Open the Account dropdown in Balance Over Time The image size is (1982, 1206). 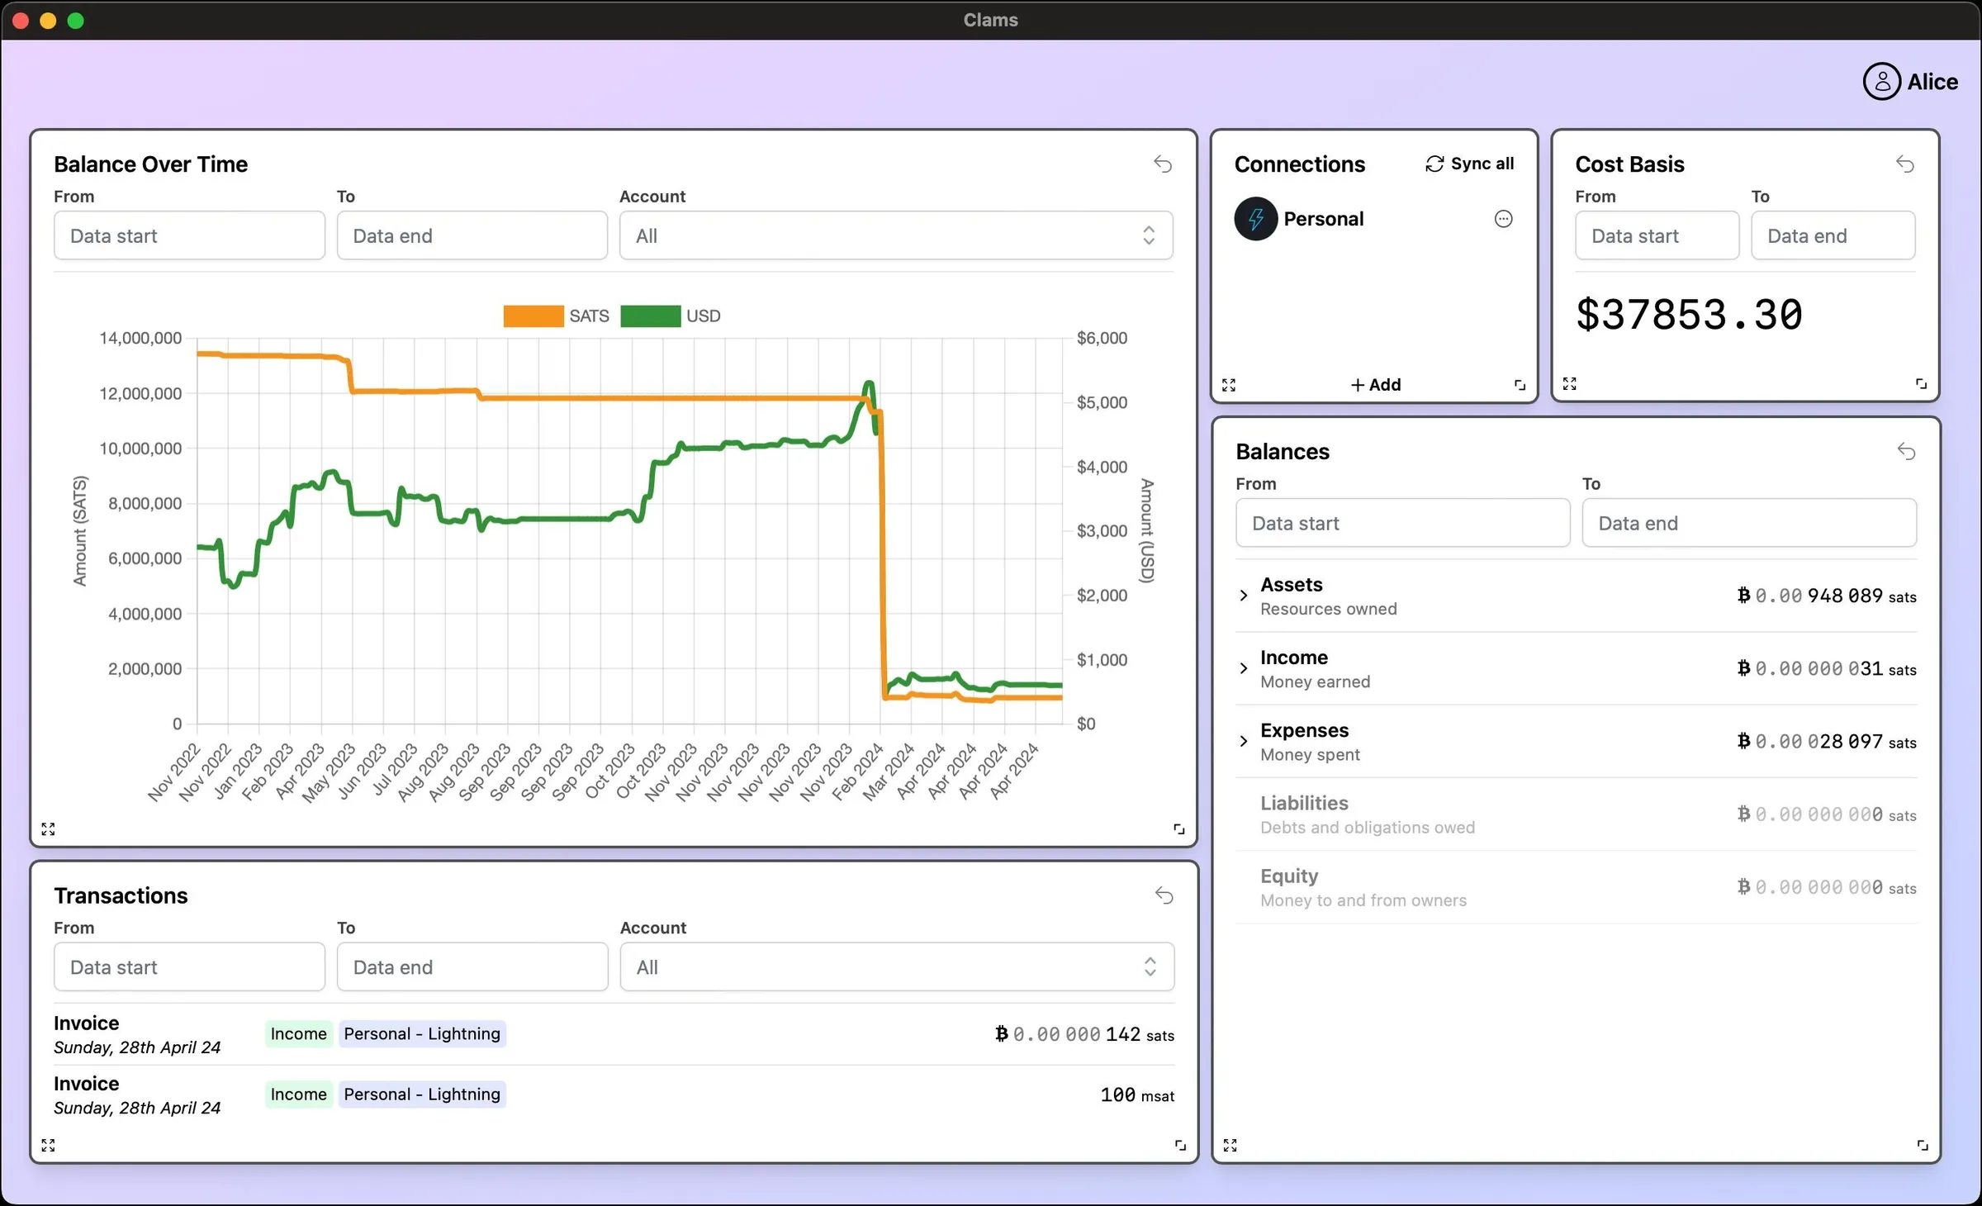coord(896,235)
